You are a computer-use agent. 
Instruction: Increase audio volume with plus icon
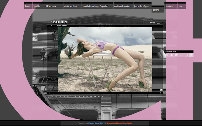[x=162, y=23]
